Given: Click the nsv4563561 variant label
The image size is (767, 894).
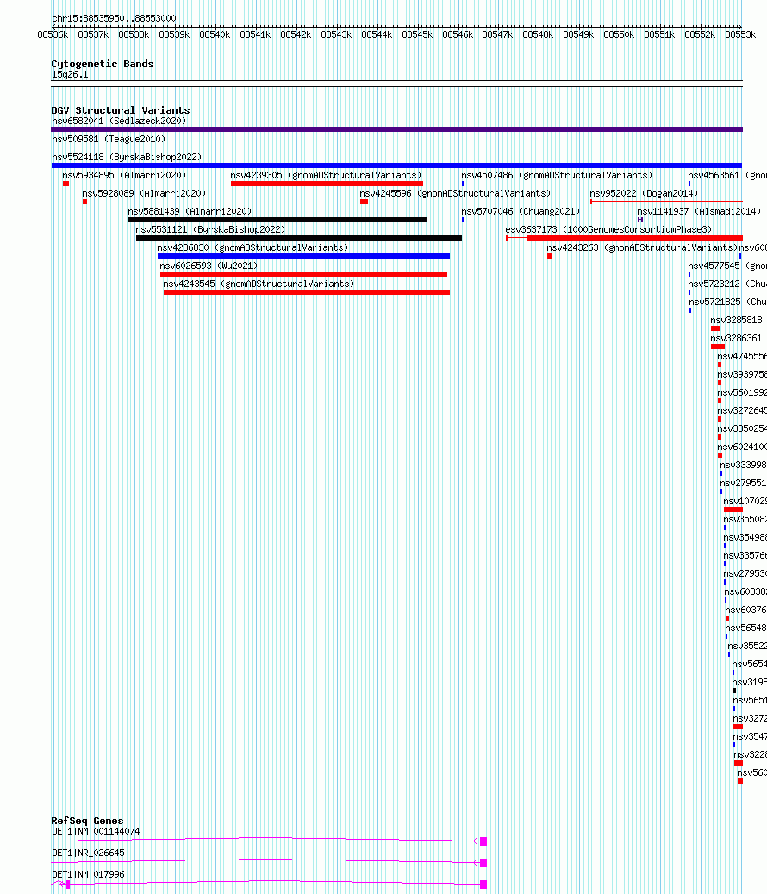Looking at the screenshot, I should (x=727, y=175).
